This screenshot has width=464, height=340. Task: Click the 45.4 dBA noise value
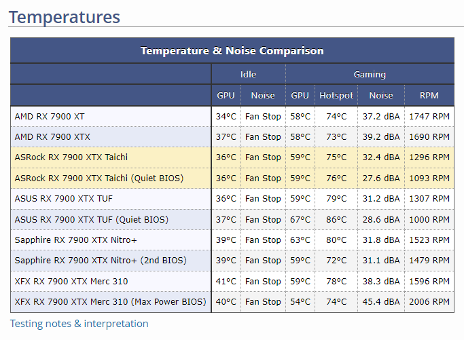point(381,302)
